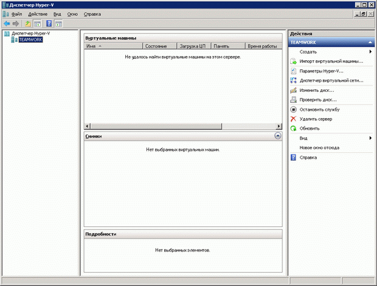Open Параметры Hyper-V settings icon

coord(294,71)
